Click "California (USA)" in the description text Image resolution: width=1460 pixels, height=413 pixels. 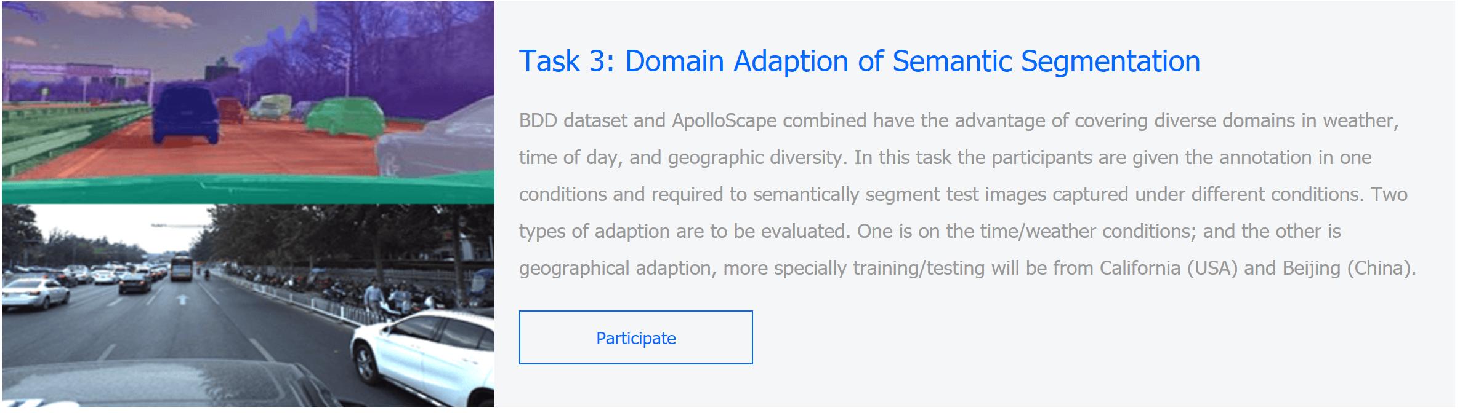tap(1168, 269)
